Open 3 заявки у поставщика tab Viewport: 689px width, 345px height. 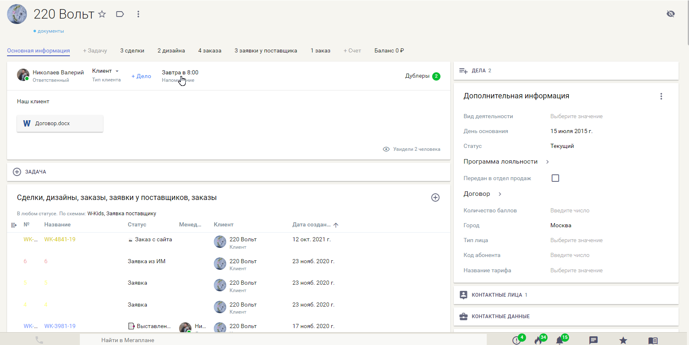point(266,51)
